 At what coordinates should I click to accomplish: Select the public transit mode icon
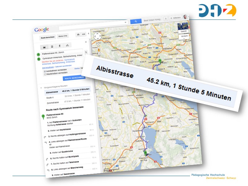coord(52,46)
